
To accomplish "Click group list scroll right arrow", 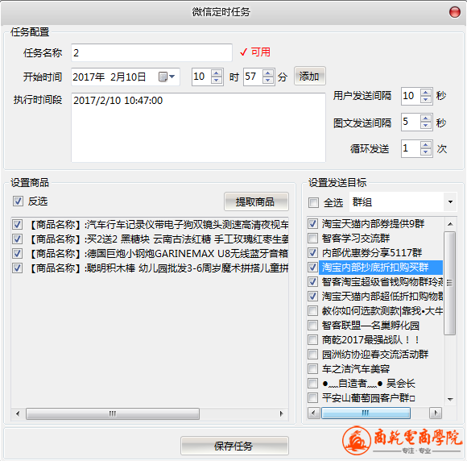I will [x=436, y=413].
